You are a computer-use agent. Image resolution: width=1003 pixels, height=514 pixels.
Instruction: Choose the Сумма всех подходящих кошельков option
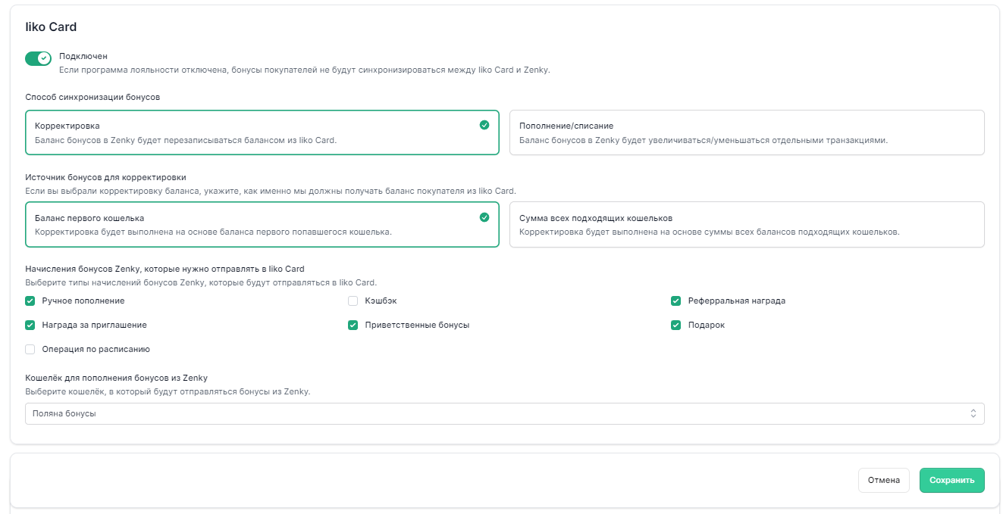click(x=746, y=224)
